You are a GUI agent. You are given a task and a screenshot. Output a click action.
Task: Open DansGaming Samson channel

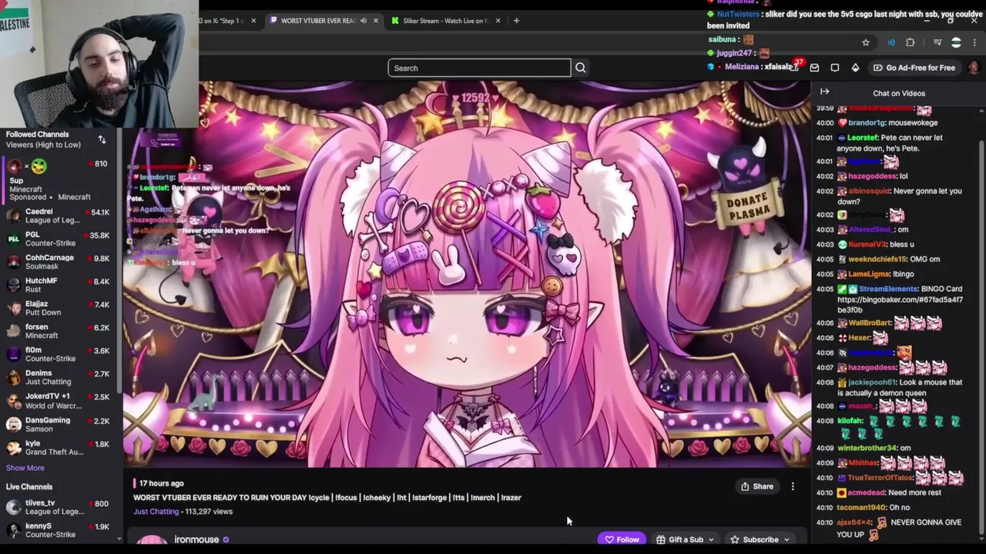pos(58,425)
